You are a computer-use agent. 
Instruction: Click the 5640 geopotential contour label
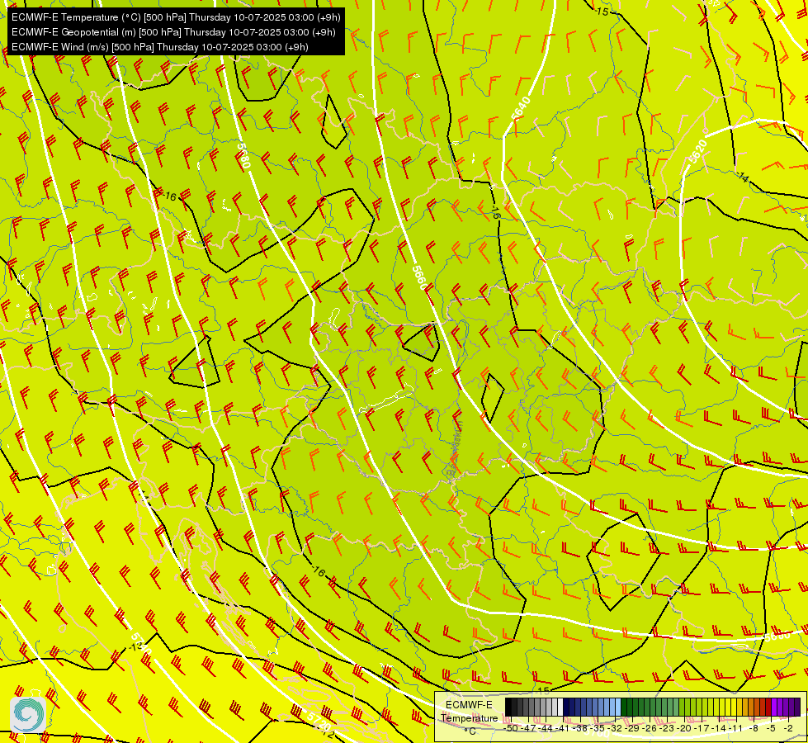pos(521,108)
